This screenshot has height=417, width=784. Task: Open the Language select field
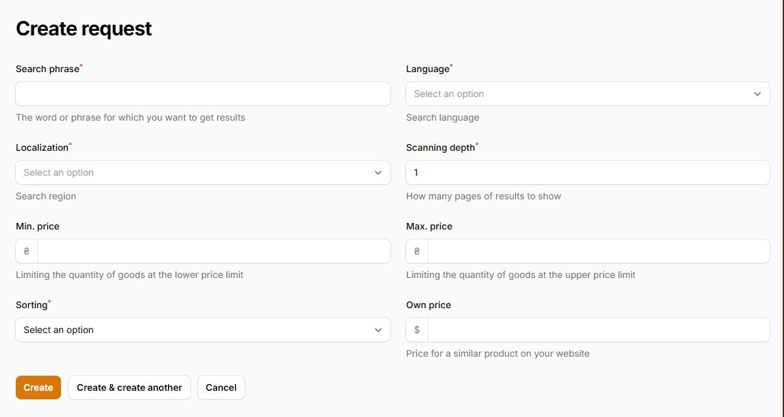577,94
